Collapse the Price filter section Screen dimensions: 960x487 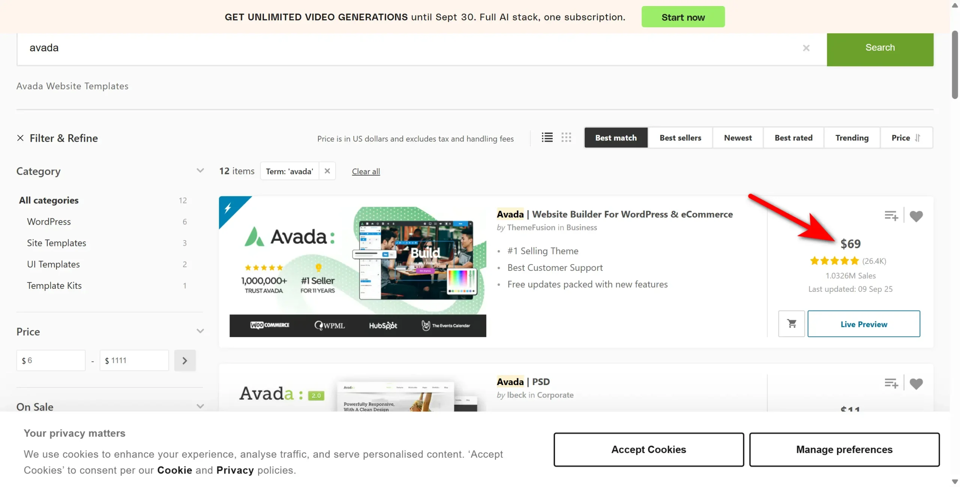coord(200,331)
